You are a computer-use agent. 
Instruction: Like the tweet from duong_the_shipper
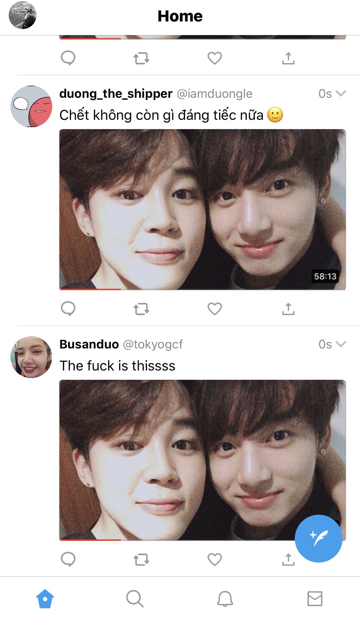215,309
